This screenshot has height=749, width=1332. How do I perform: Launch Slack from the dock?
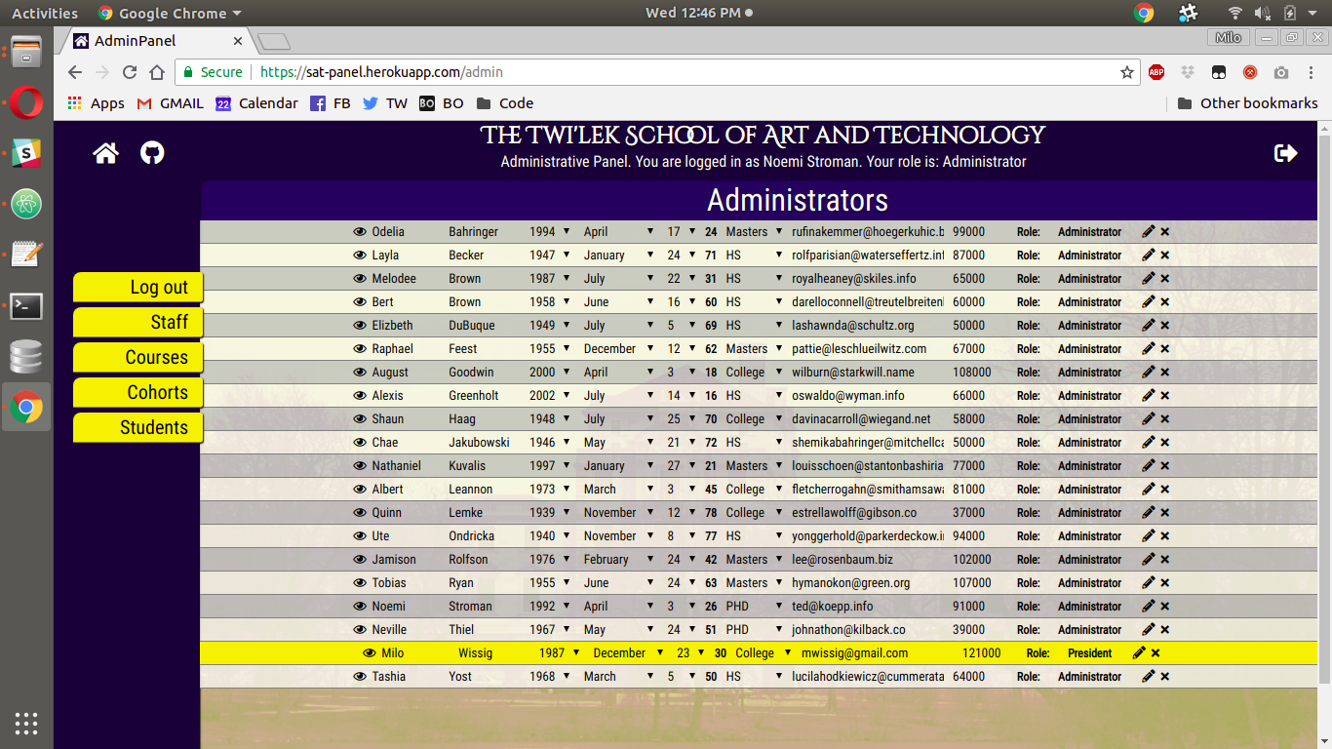(x=26, y=152)
